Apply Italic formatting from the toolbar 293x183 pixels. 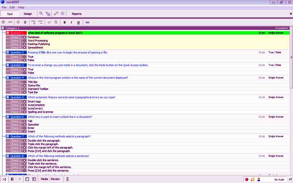click(x=71, y=22)
